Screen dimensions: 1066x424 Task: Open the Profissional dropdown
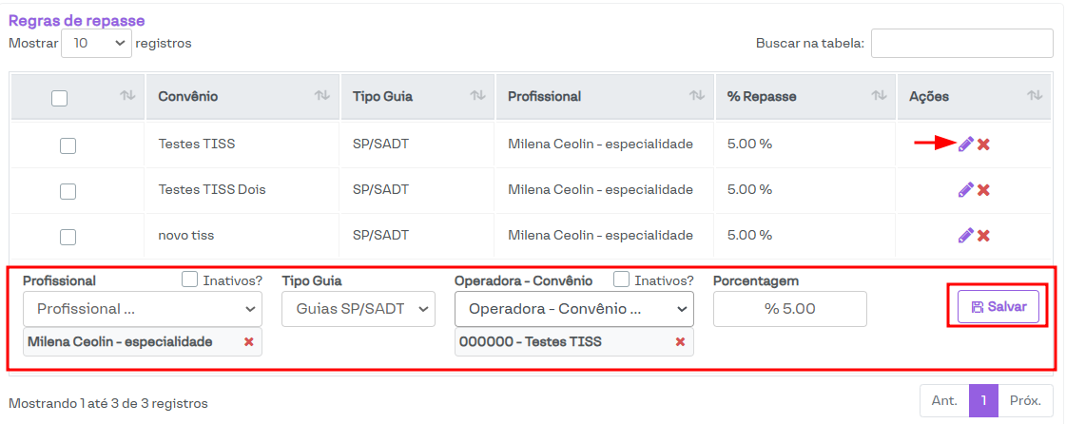point(143,309)
